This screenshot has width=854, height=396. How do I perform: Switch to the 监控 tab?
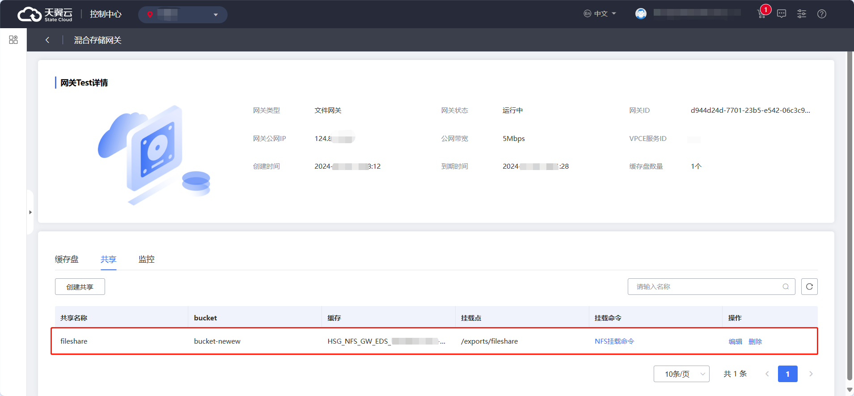coord(147,259)
